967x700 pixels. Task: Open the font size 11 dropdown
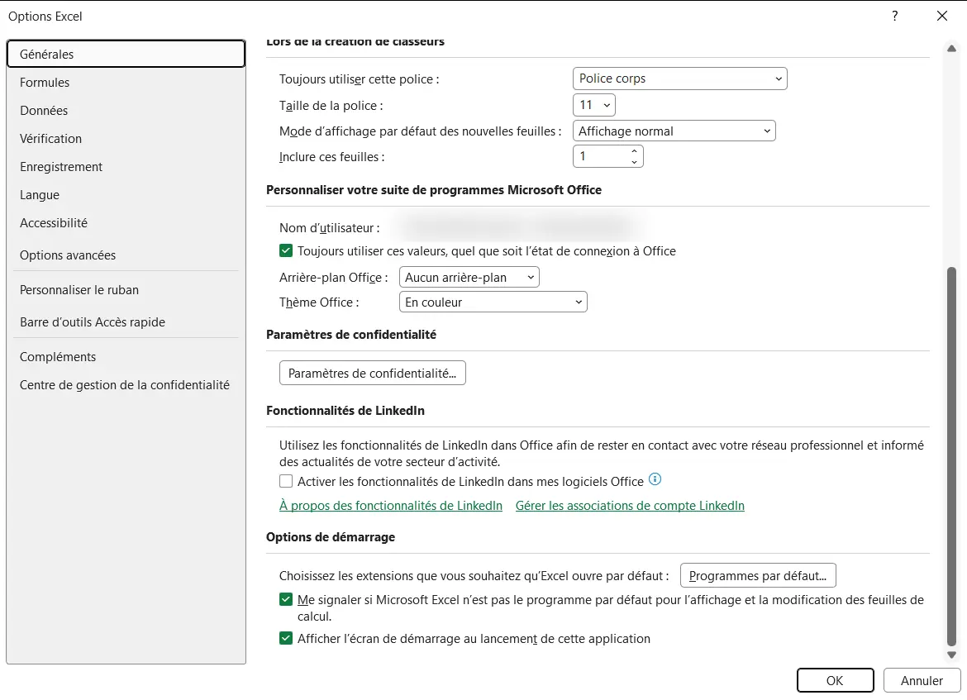[x=594, y=105]
